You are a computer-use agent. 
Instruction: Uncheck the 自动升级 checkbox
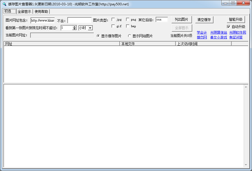(x=229, y=27)
